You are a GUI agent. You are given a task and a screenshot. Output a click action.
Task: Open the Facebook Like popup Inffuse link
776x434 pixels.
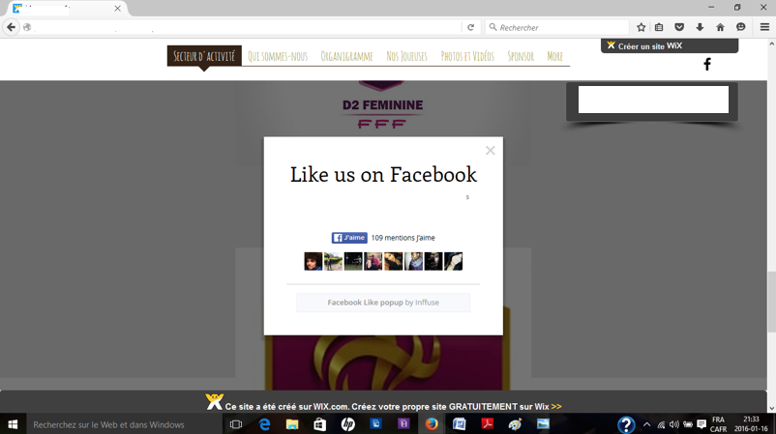click(383, 303)
